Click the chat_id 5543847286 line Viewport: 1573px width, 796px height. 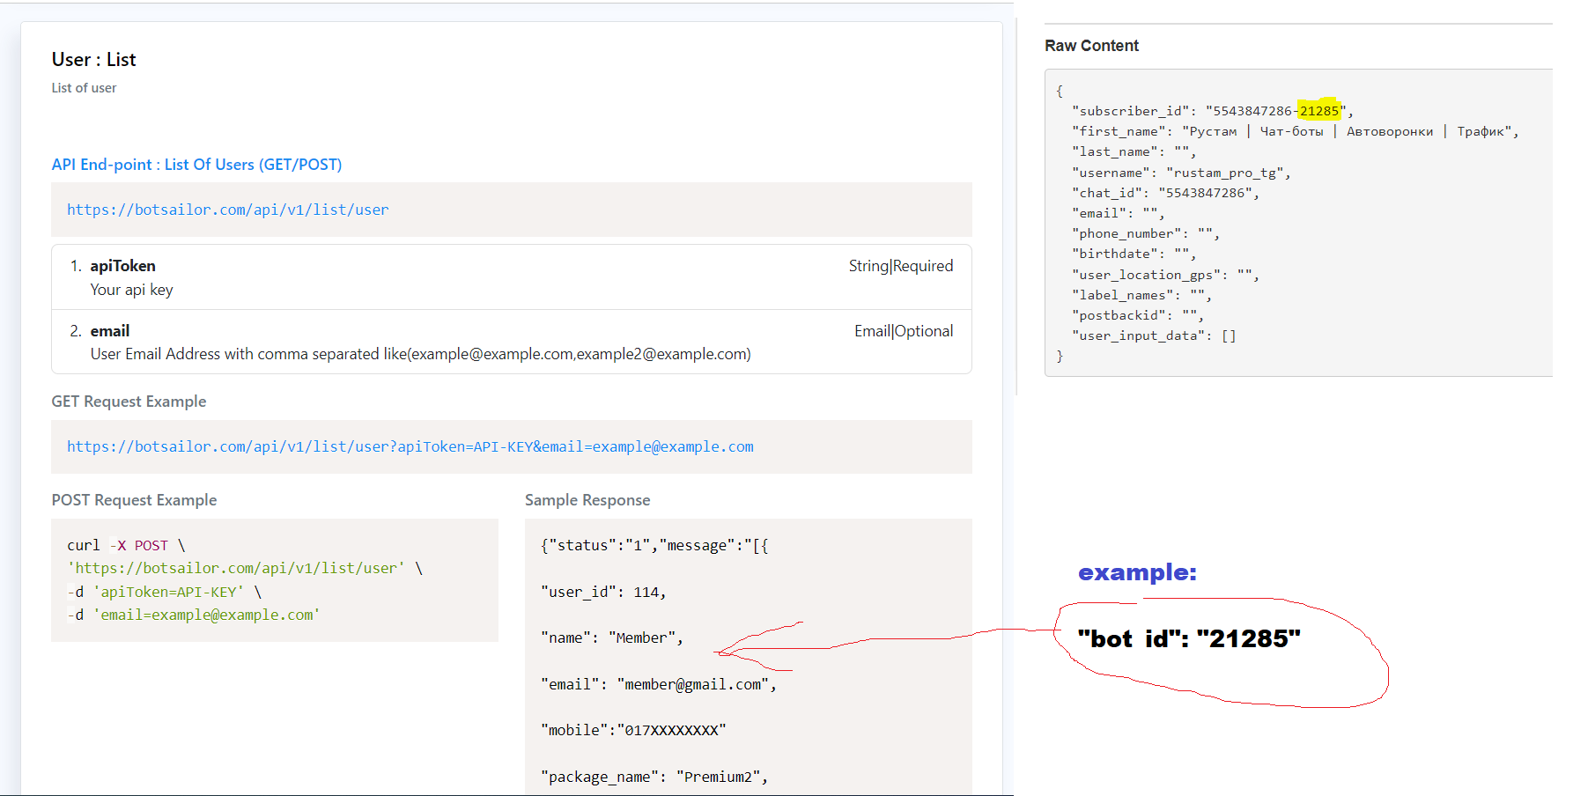click(1166, 193)
